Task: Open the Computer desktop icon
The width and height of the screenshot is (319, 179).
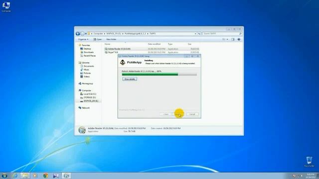Action: (x=6, y=6)
